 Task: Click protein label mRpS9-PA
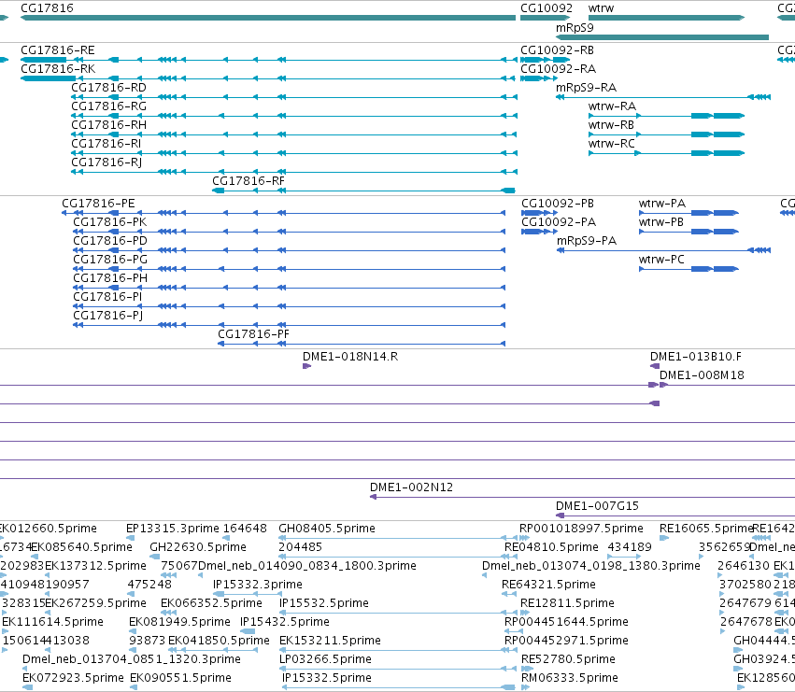coord(587,241)
